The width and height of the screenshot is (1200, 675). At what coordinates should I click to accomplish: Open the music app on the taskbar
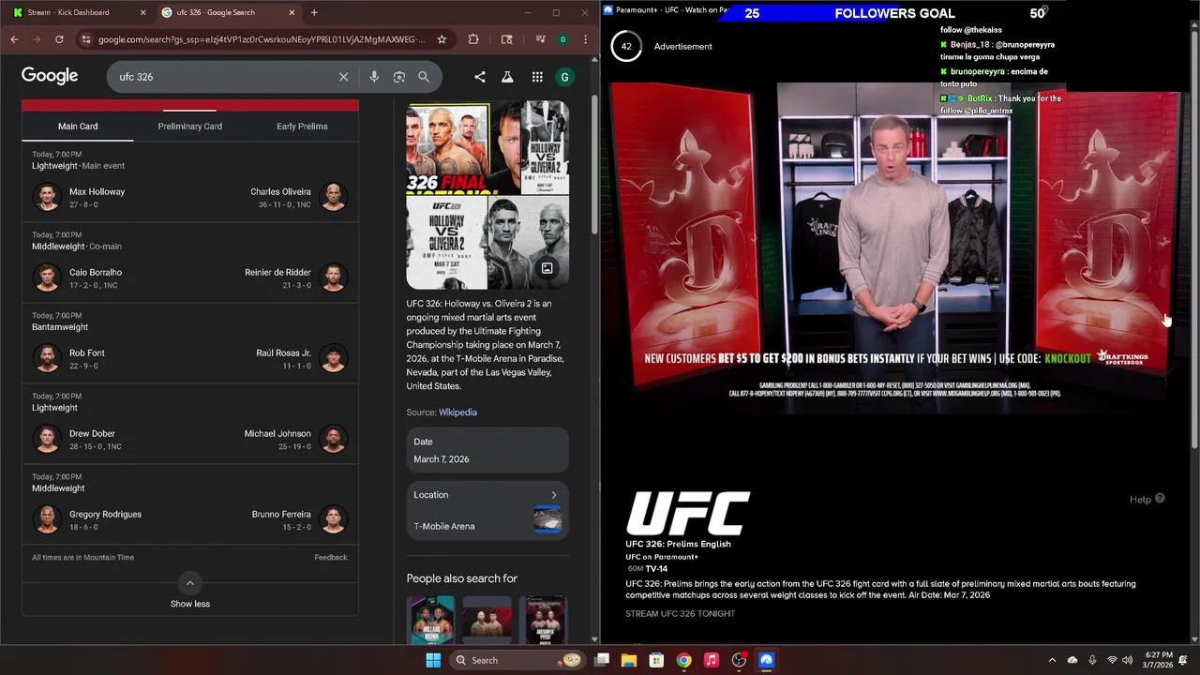coord(712,660)
